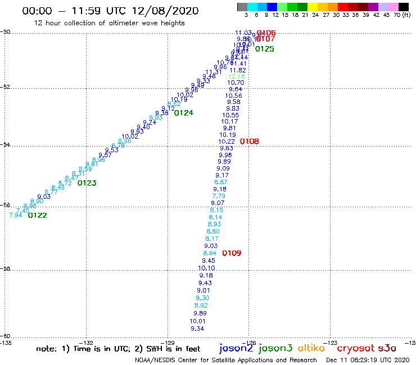This screenshot has width=416, height=365.
Task: Select the 8.15 wave height value
Action: point(216,210)
